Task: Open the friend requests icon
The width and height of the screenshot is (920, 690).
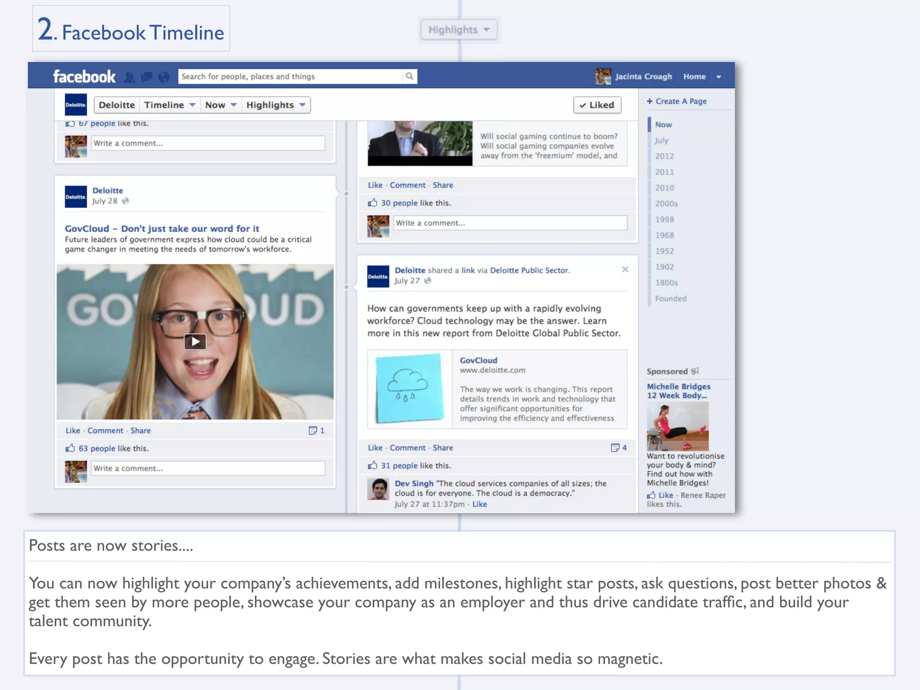Action: click(129, 77)
